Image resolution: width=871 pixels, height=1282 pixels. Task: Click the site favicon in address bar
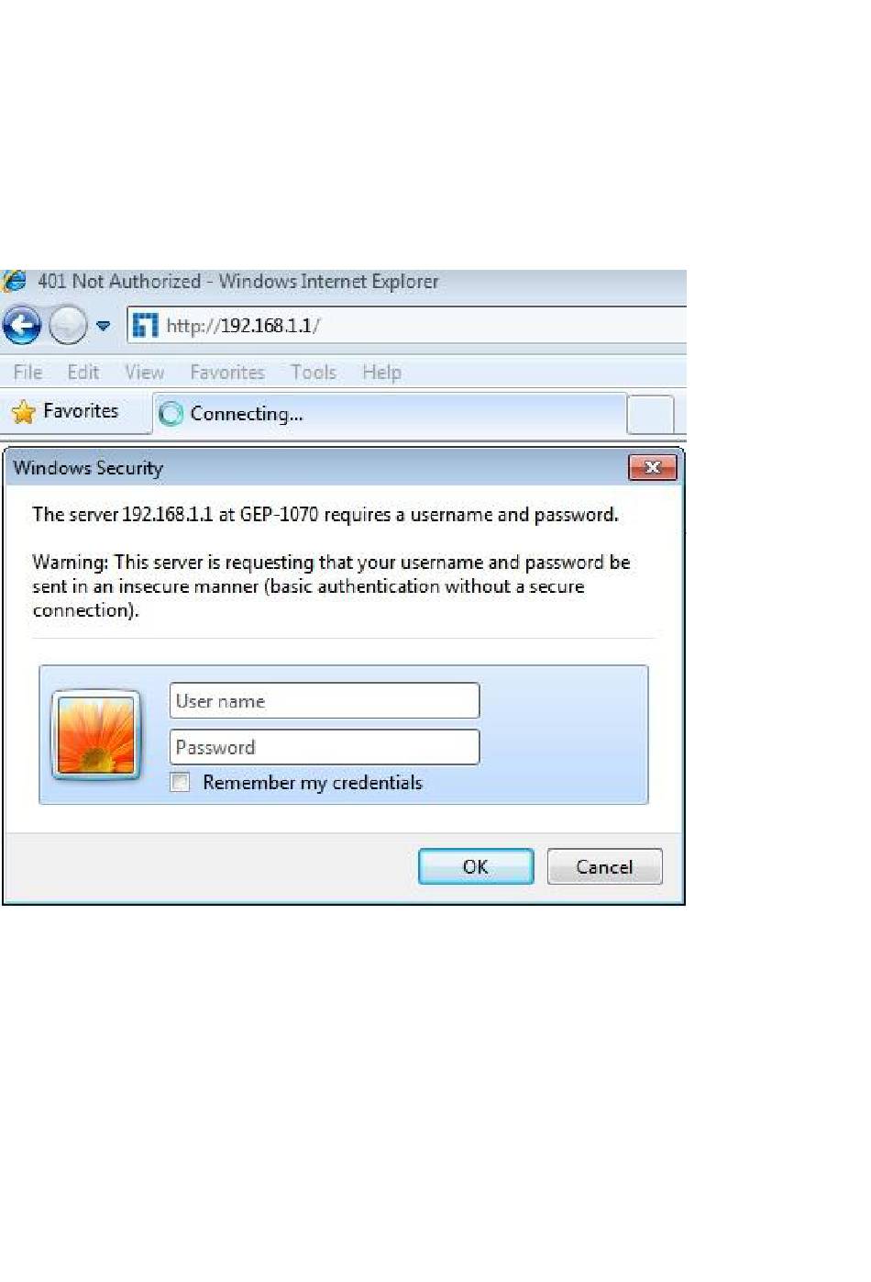pos(145,325)
